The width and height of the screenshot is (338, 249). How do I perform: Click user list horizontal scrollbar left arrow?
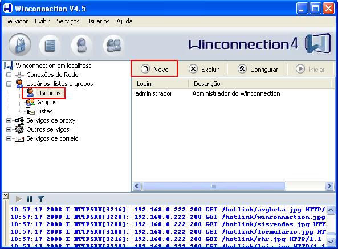137,186
